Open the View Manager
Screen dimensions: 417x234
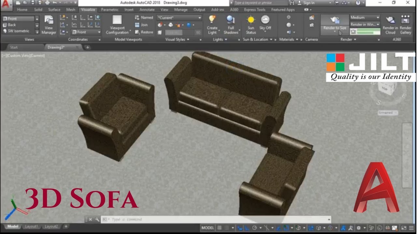point(49,25)
